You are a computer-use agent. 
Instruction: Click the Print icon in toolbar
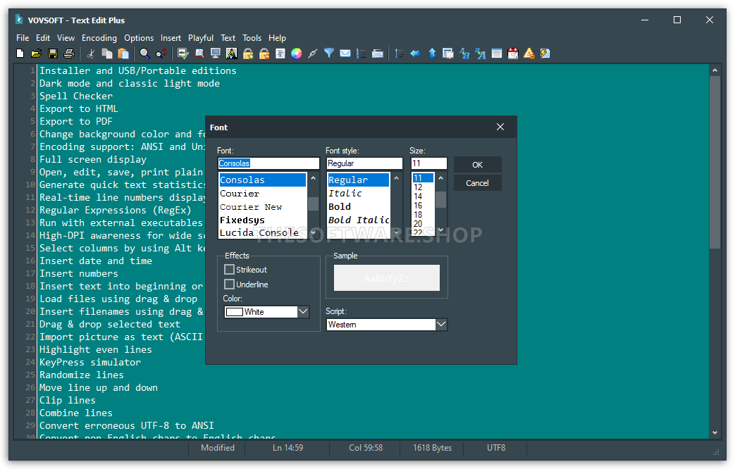[69, 54]
